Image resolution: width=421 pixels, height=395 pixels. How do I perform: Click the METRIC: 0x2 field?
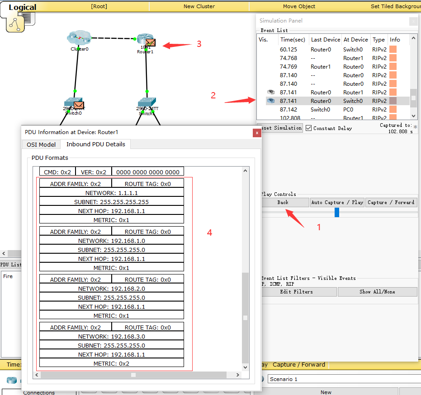(111, 363)
